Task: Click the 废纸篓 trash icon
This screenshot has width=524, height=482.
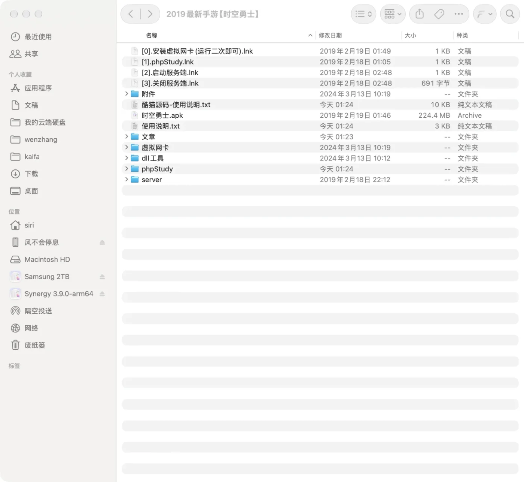Action: (x=15, y=345)
